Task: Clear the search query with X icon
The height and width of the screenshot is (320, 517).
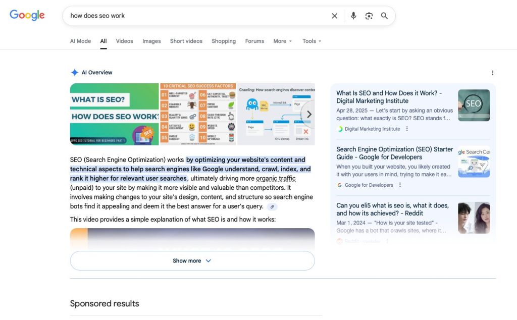Action: (334, 16)
